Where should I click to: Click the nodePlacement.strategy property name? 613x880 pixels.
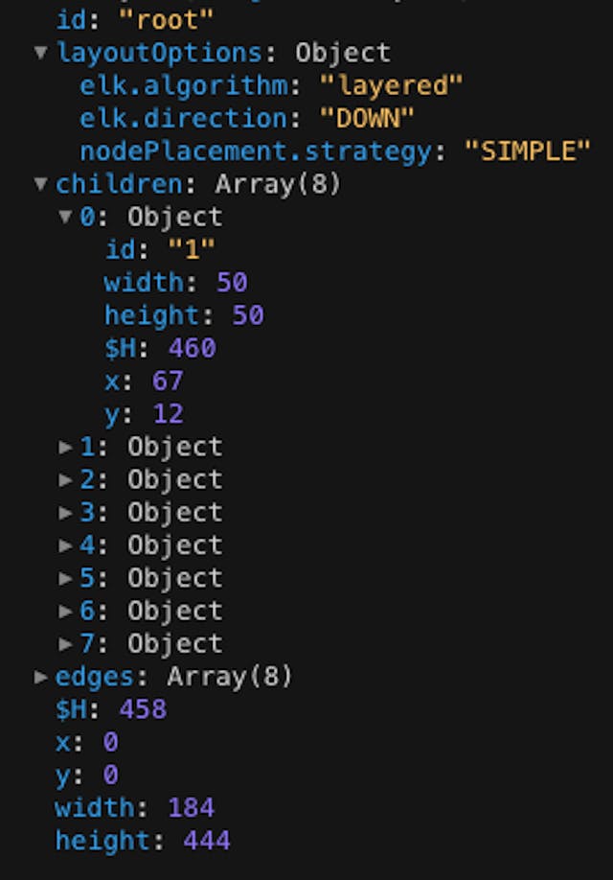coord(256,151)
